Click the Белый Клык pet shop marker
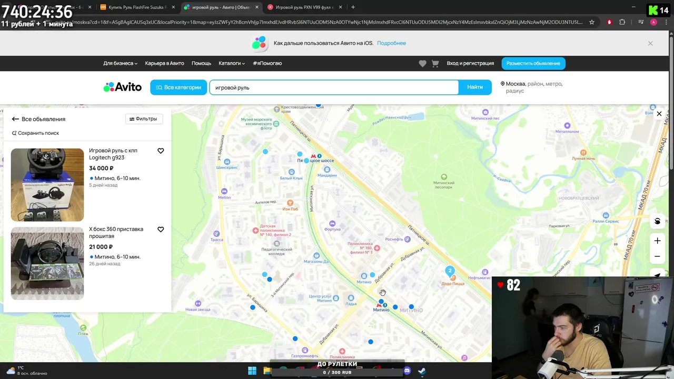Viewport: 674px width, 379px height. (x=291, y=172)
